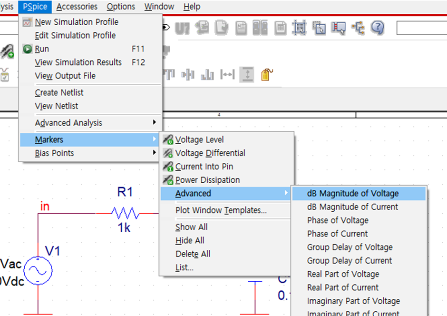447x316 pixels.
Task: Open the Accessories menu
Action: click(x=77, y=7)
